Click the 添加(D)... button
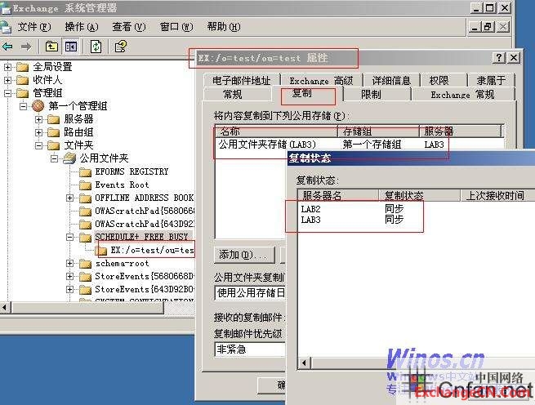Viewport: 535px width, 405px height. tap(243, 255)
